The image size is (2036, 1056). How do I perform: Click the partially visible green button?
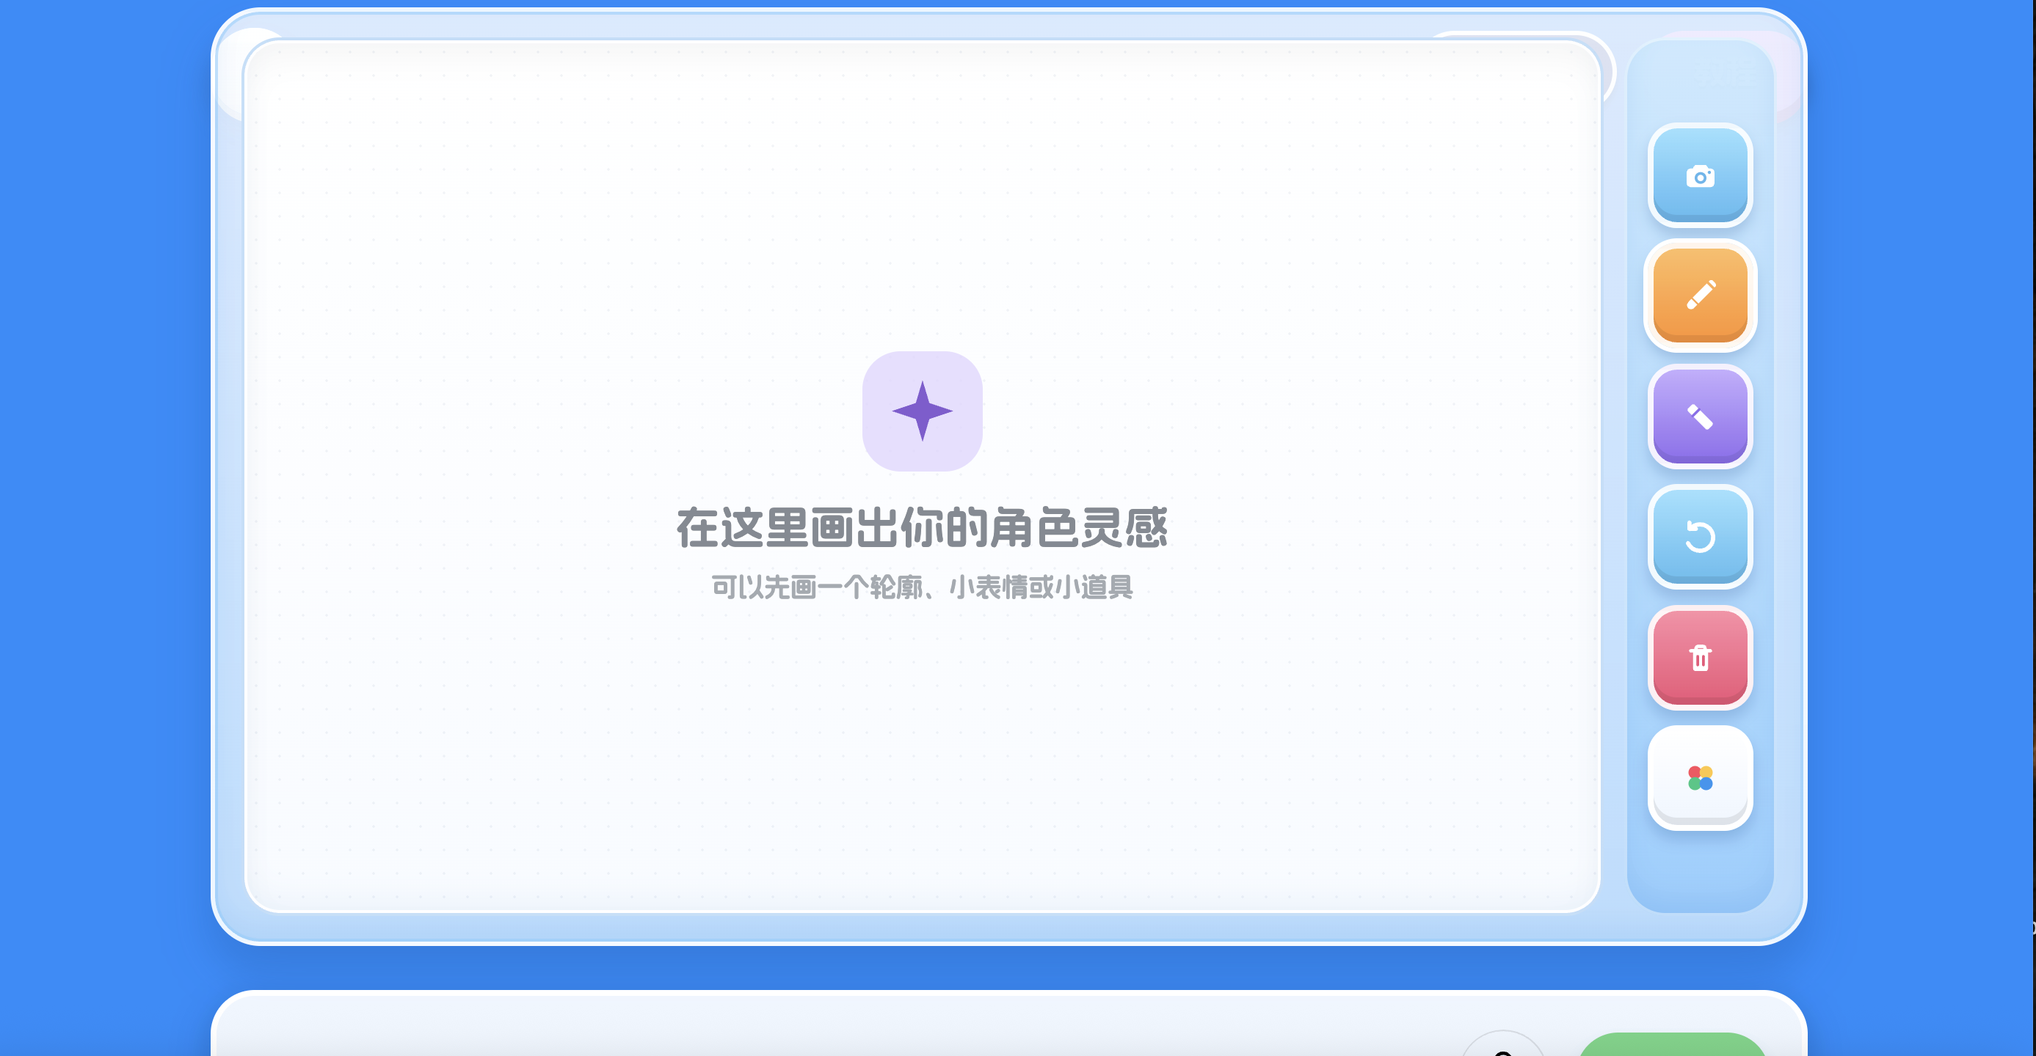coord(1672,1044)
